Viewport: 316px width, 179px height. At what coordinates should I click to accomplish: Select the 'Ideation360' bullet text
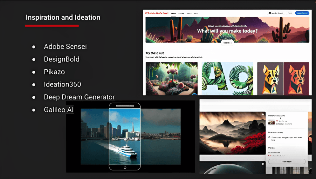point(63,84)
